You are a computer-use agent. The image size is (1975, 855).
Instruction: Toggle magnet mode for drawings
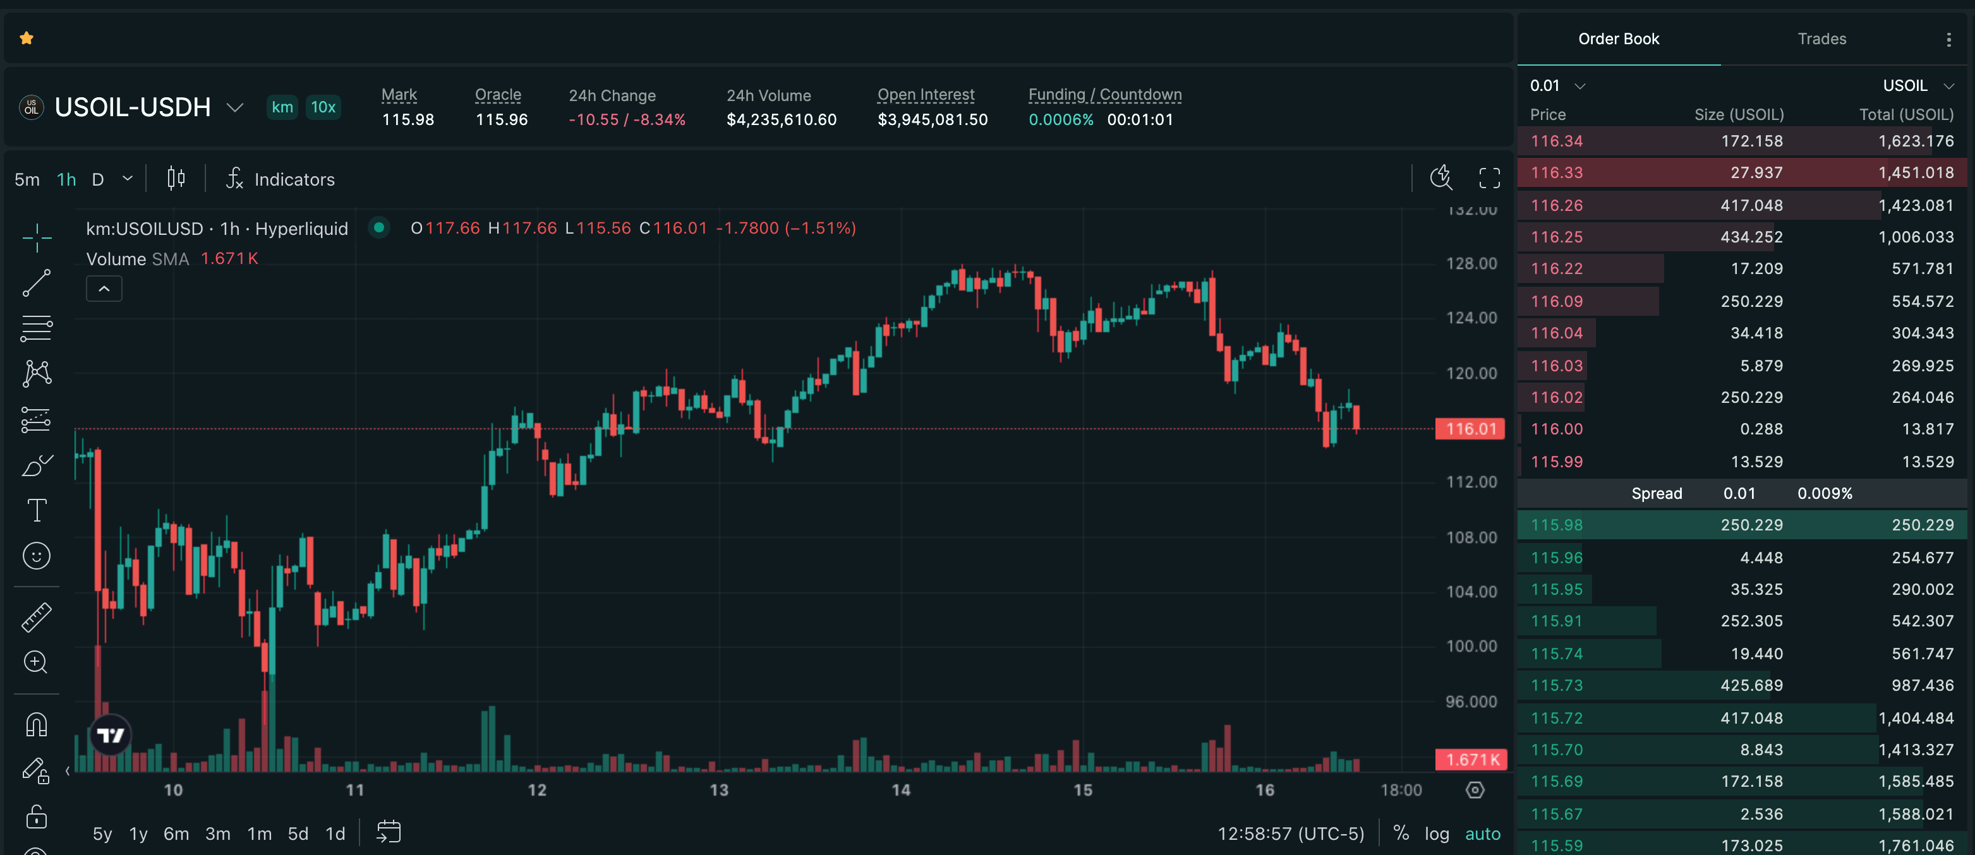[x=36, y=724]
